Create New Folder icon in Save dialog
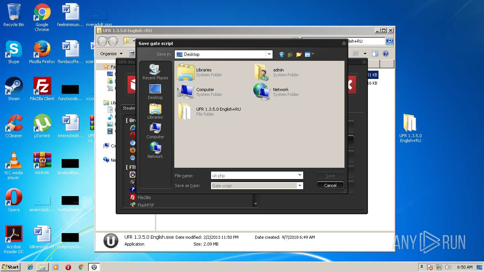This screenshot has width=484, height=272. coord(299,54)
